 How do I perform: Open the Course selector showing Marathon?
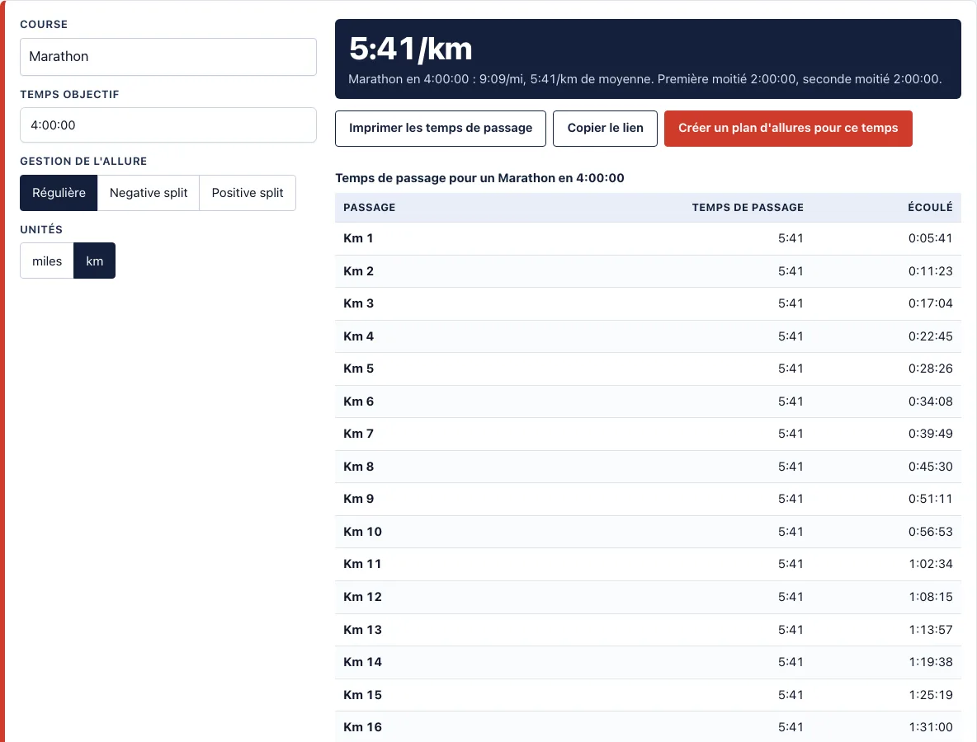pyautogui.click(x=168, y=57)
